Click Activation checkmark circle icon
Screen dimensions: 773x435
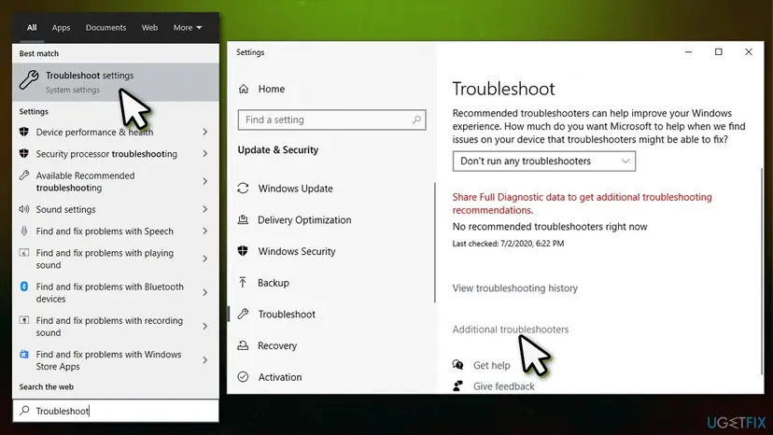tap(243, 377)
